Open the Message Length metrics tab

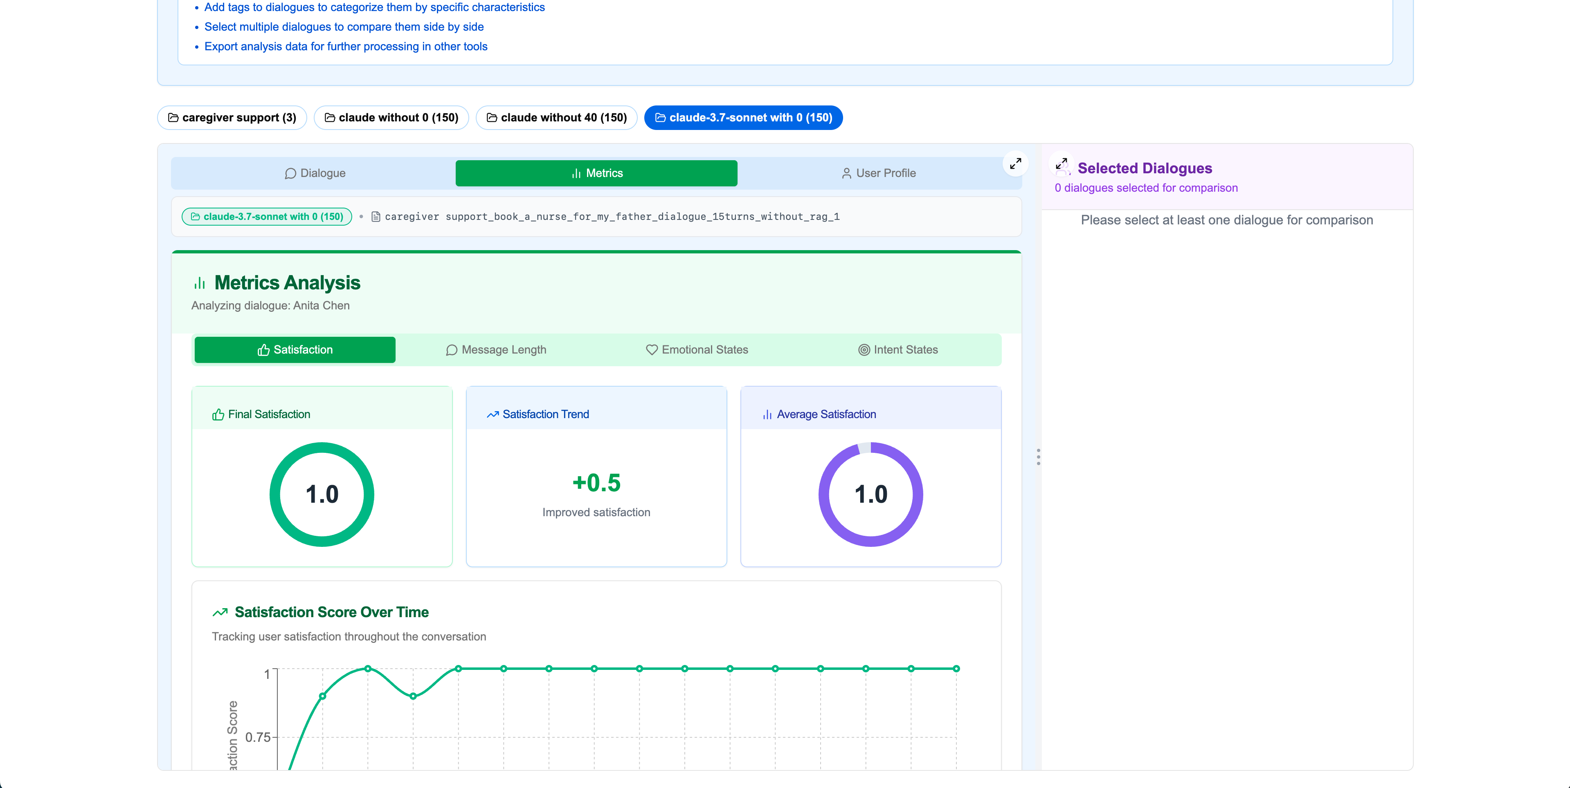point(495,349)
